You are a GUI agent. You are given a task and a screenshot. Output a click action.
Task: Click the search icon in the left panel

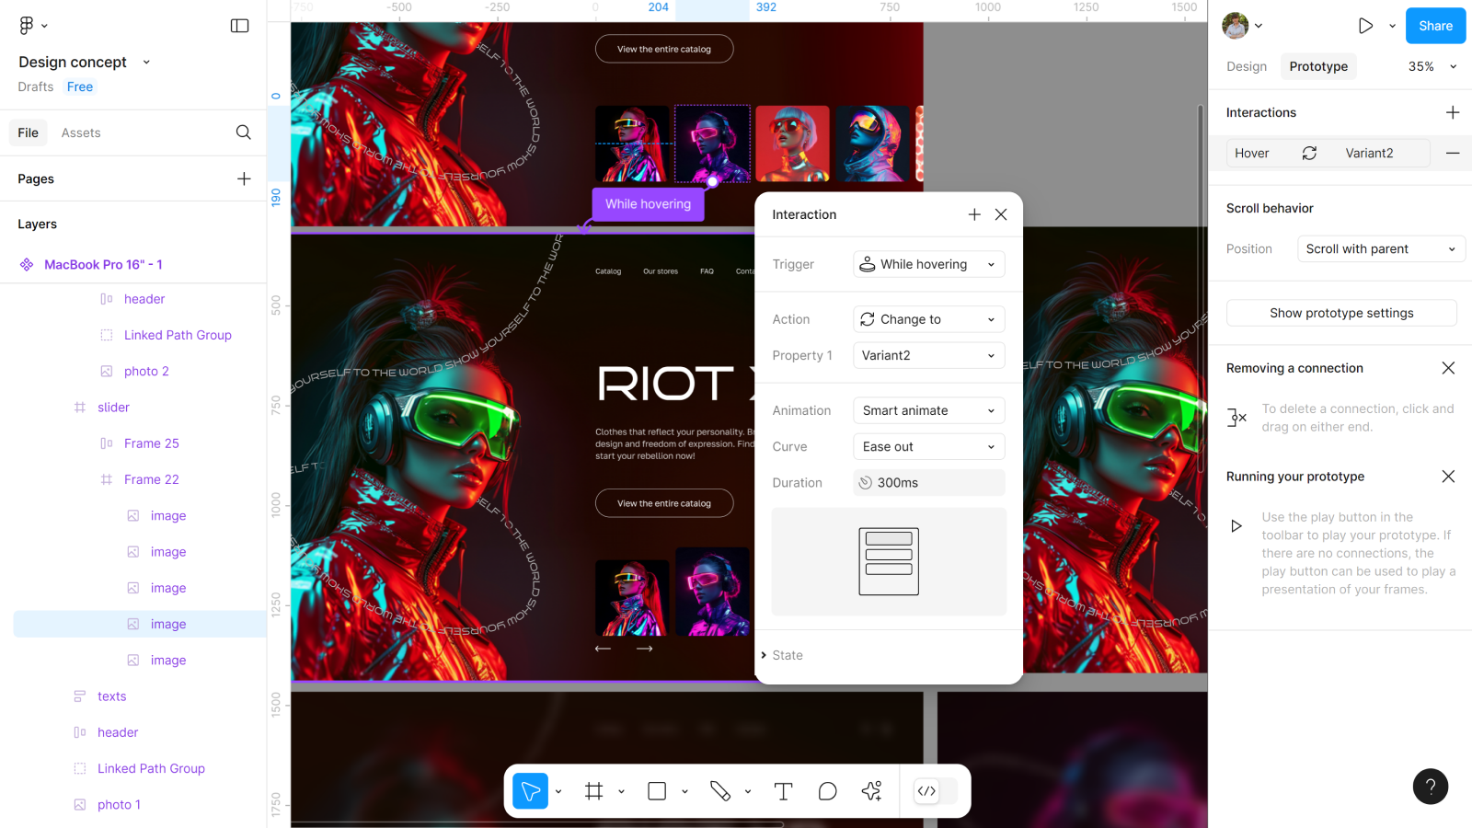point(243,132)
